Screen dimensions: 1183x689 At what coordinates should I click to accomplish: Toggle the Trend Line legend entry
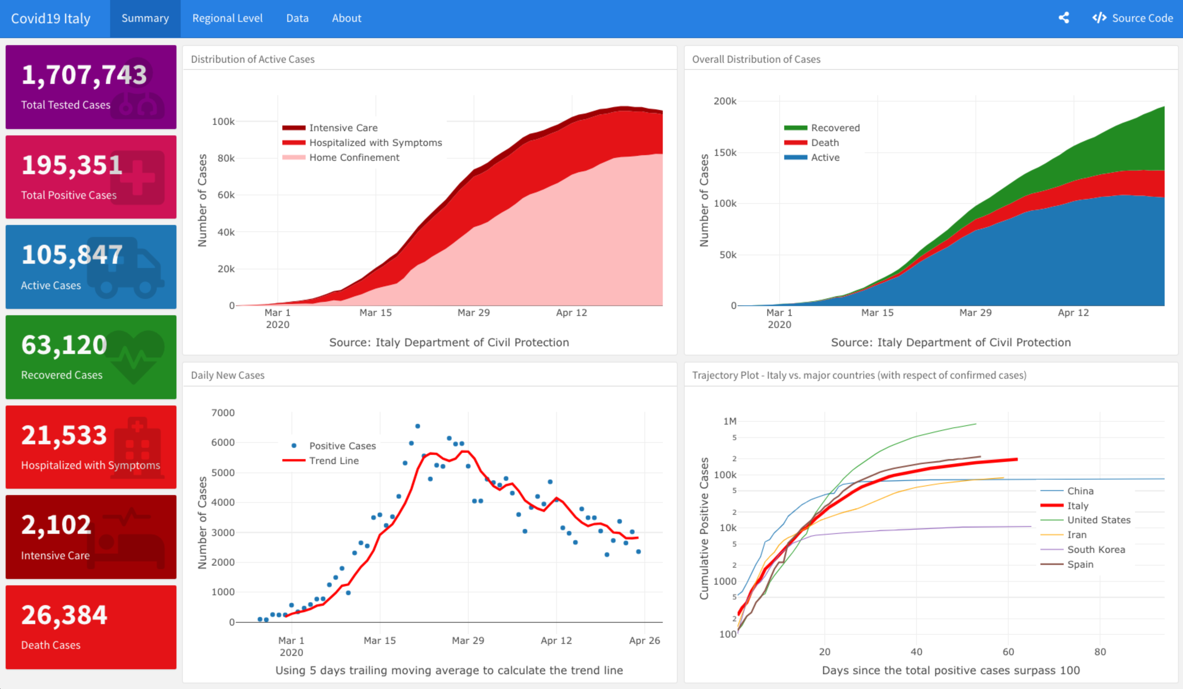click(x=334, y=461)
